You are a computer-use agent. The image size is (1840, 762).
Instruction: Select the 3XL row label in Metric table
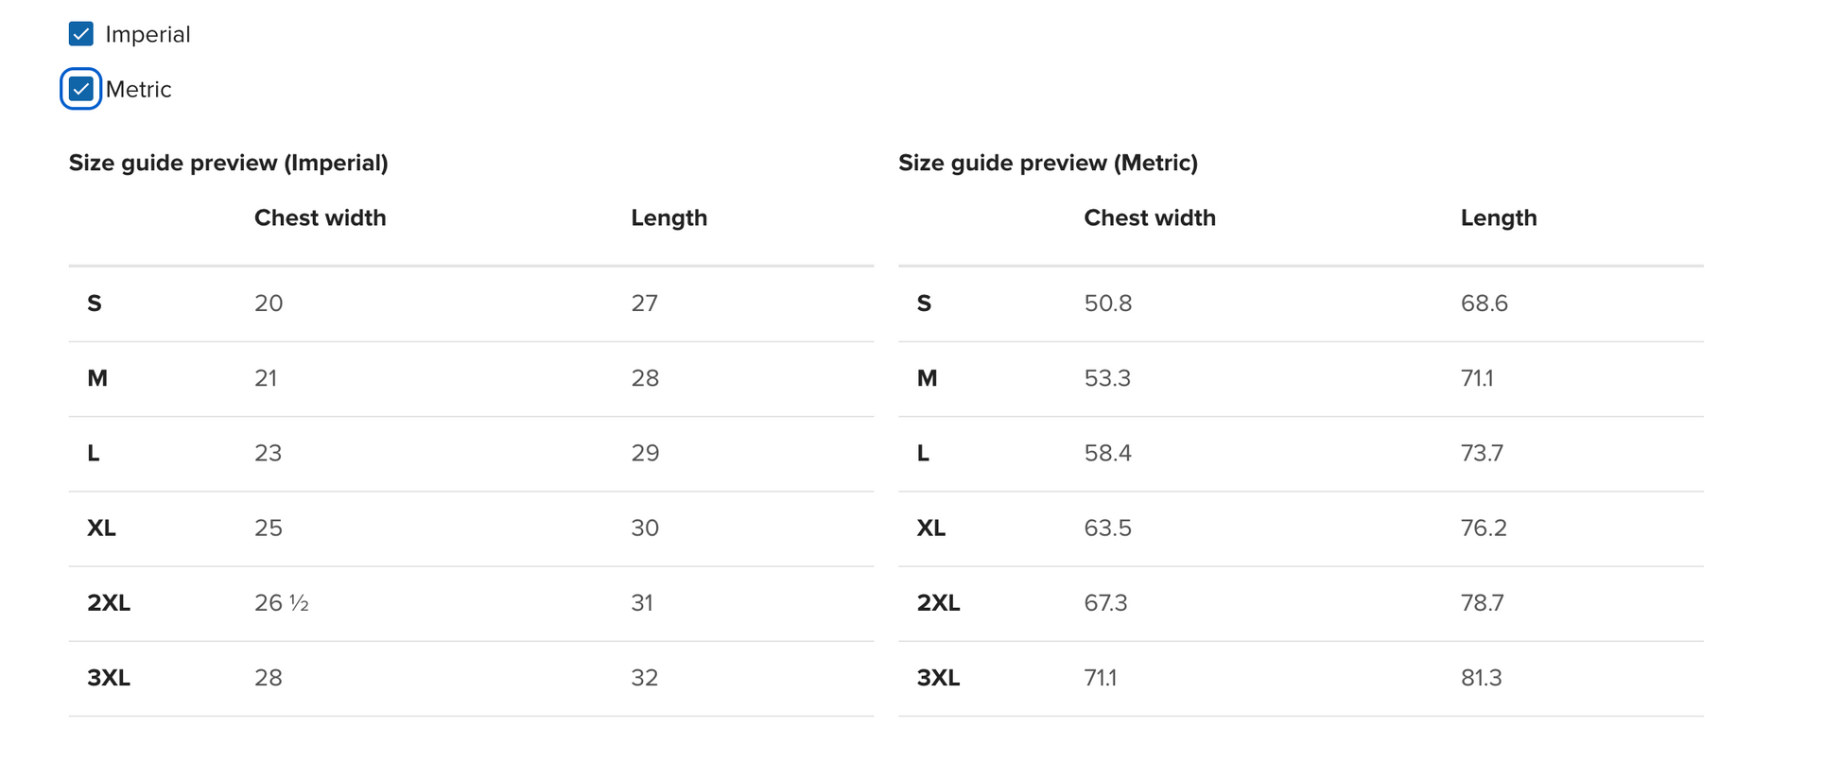tap(938, 678)
